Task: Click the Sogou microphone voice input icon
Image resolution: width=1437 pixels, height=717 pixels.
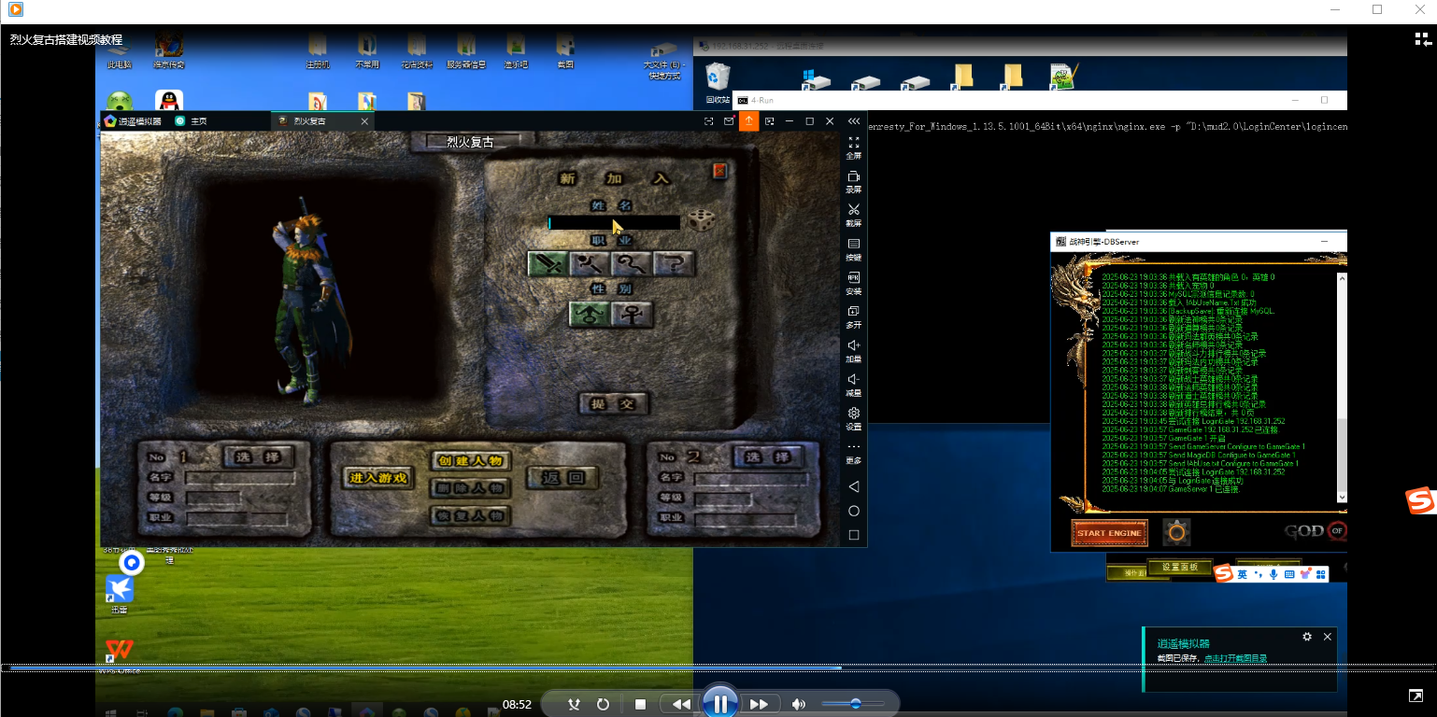Action: click(1273, 574)
